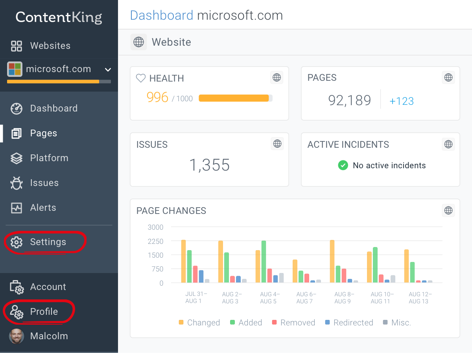Click the 1,355 issues count
This screenshot has height=353, width=472.
click(210, 165)
